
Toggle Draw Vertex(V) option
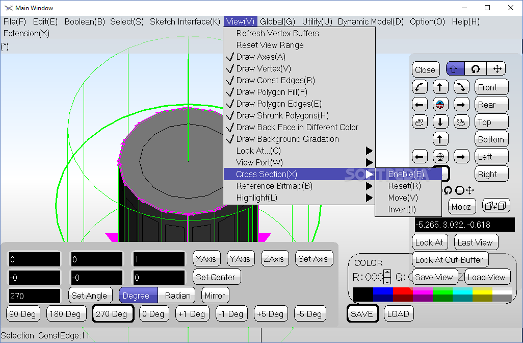(299, 68)
